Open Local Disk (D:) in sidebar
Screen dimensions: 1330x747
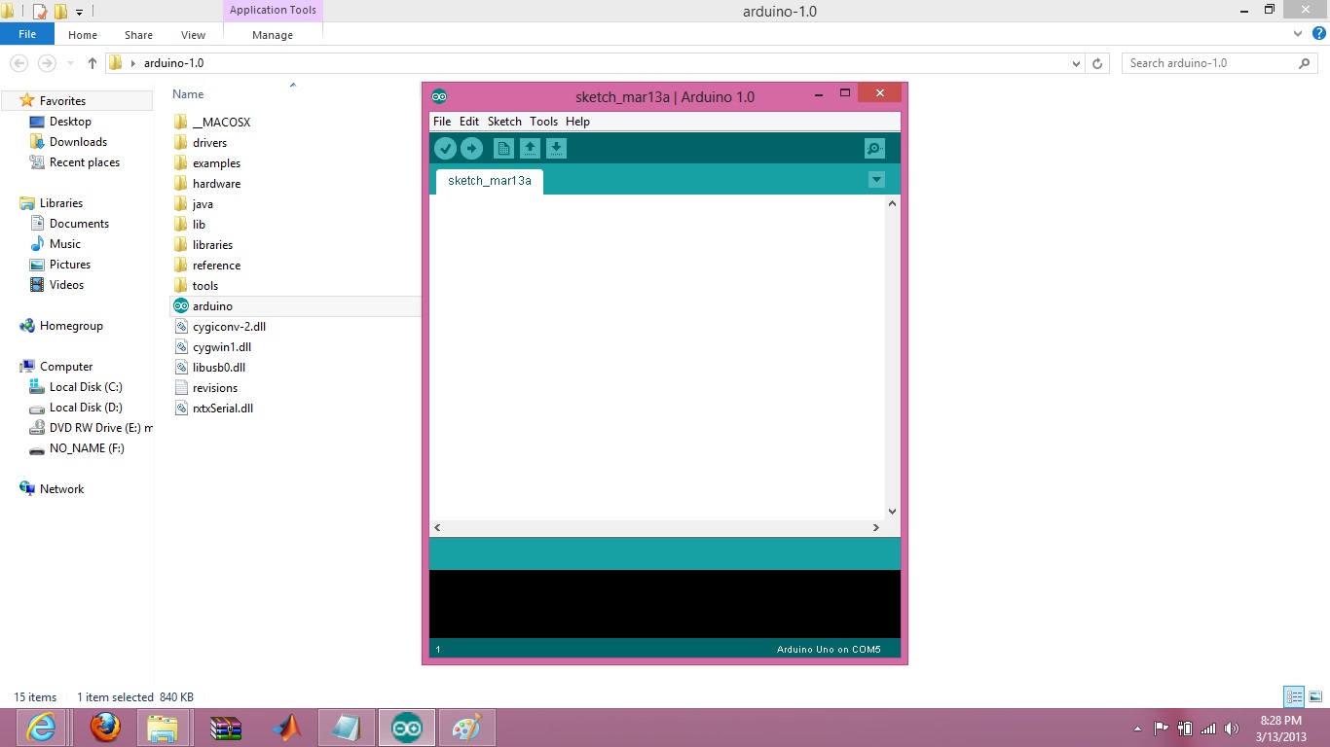(86, 408)
